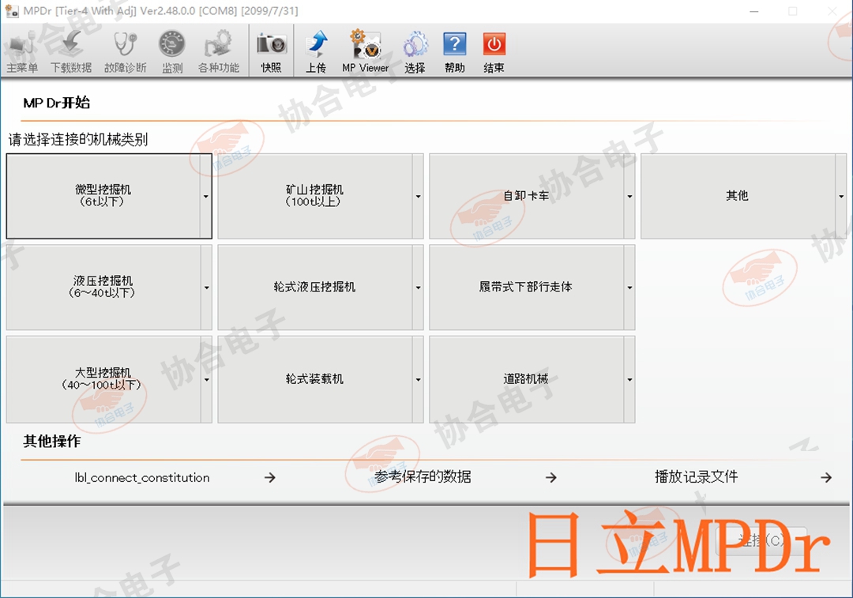Select the 轮式装载机 wheel loader category
The height and width of the screenshot is (598, 853).
[x=314, y=379]
